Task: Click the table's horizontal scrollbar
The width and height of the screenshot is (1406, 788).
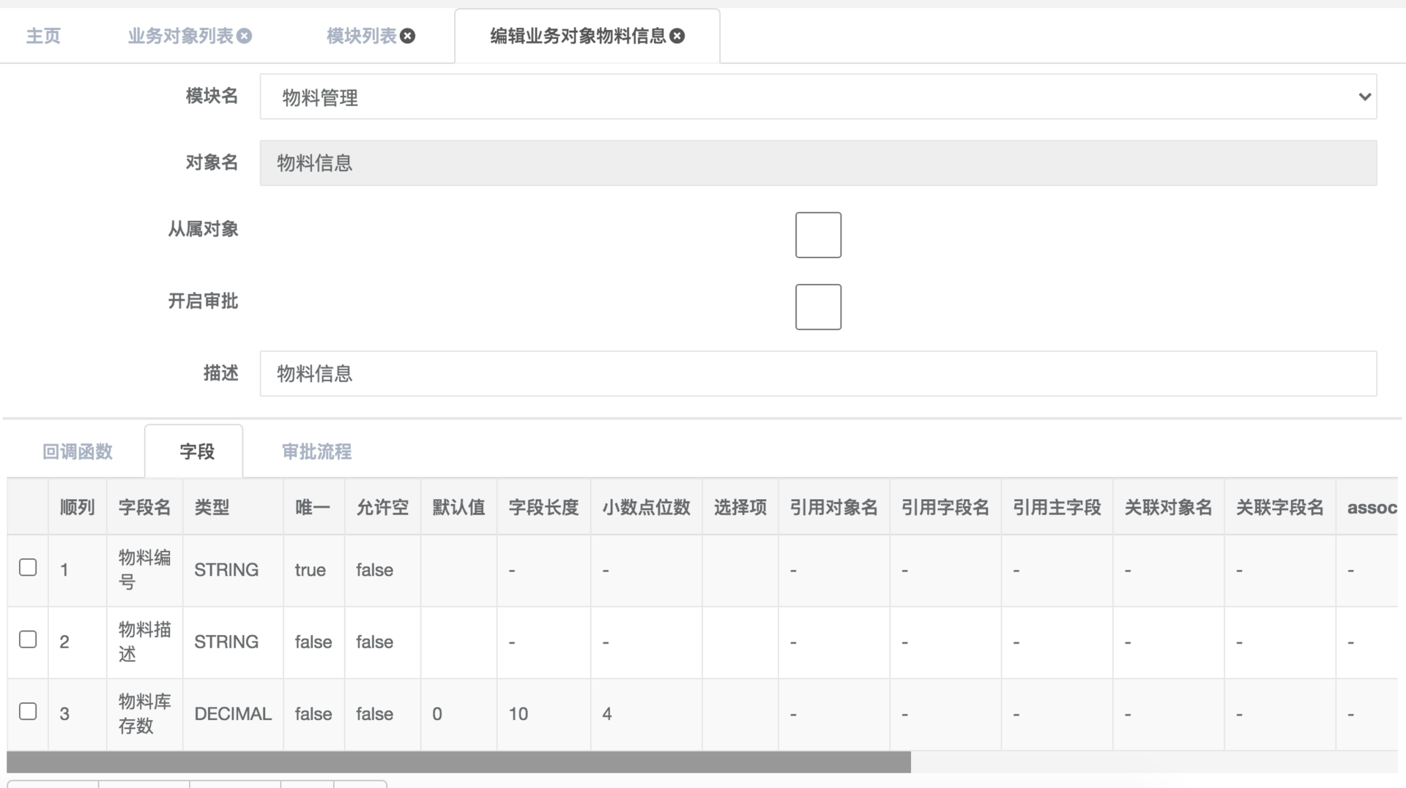Action: pos(458,762)
